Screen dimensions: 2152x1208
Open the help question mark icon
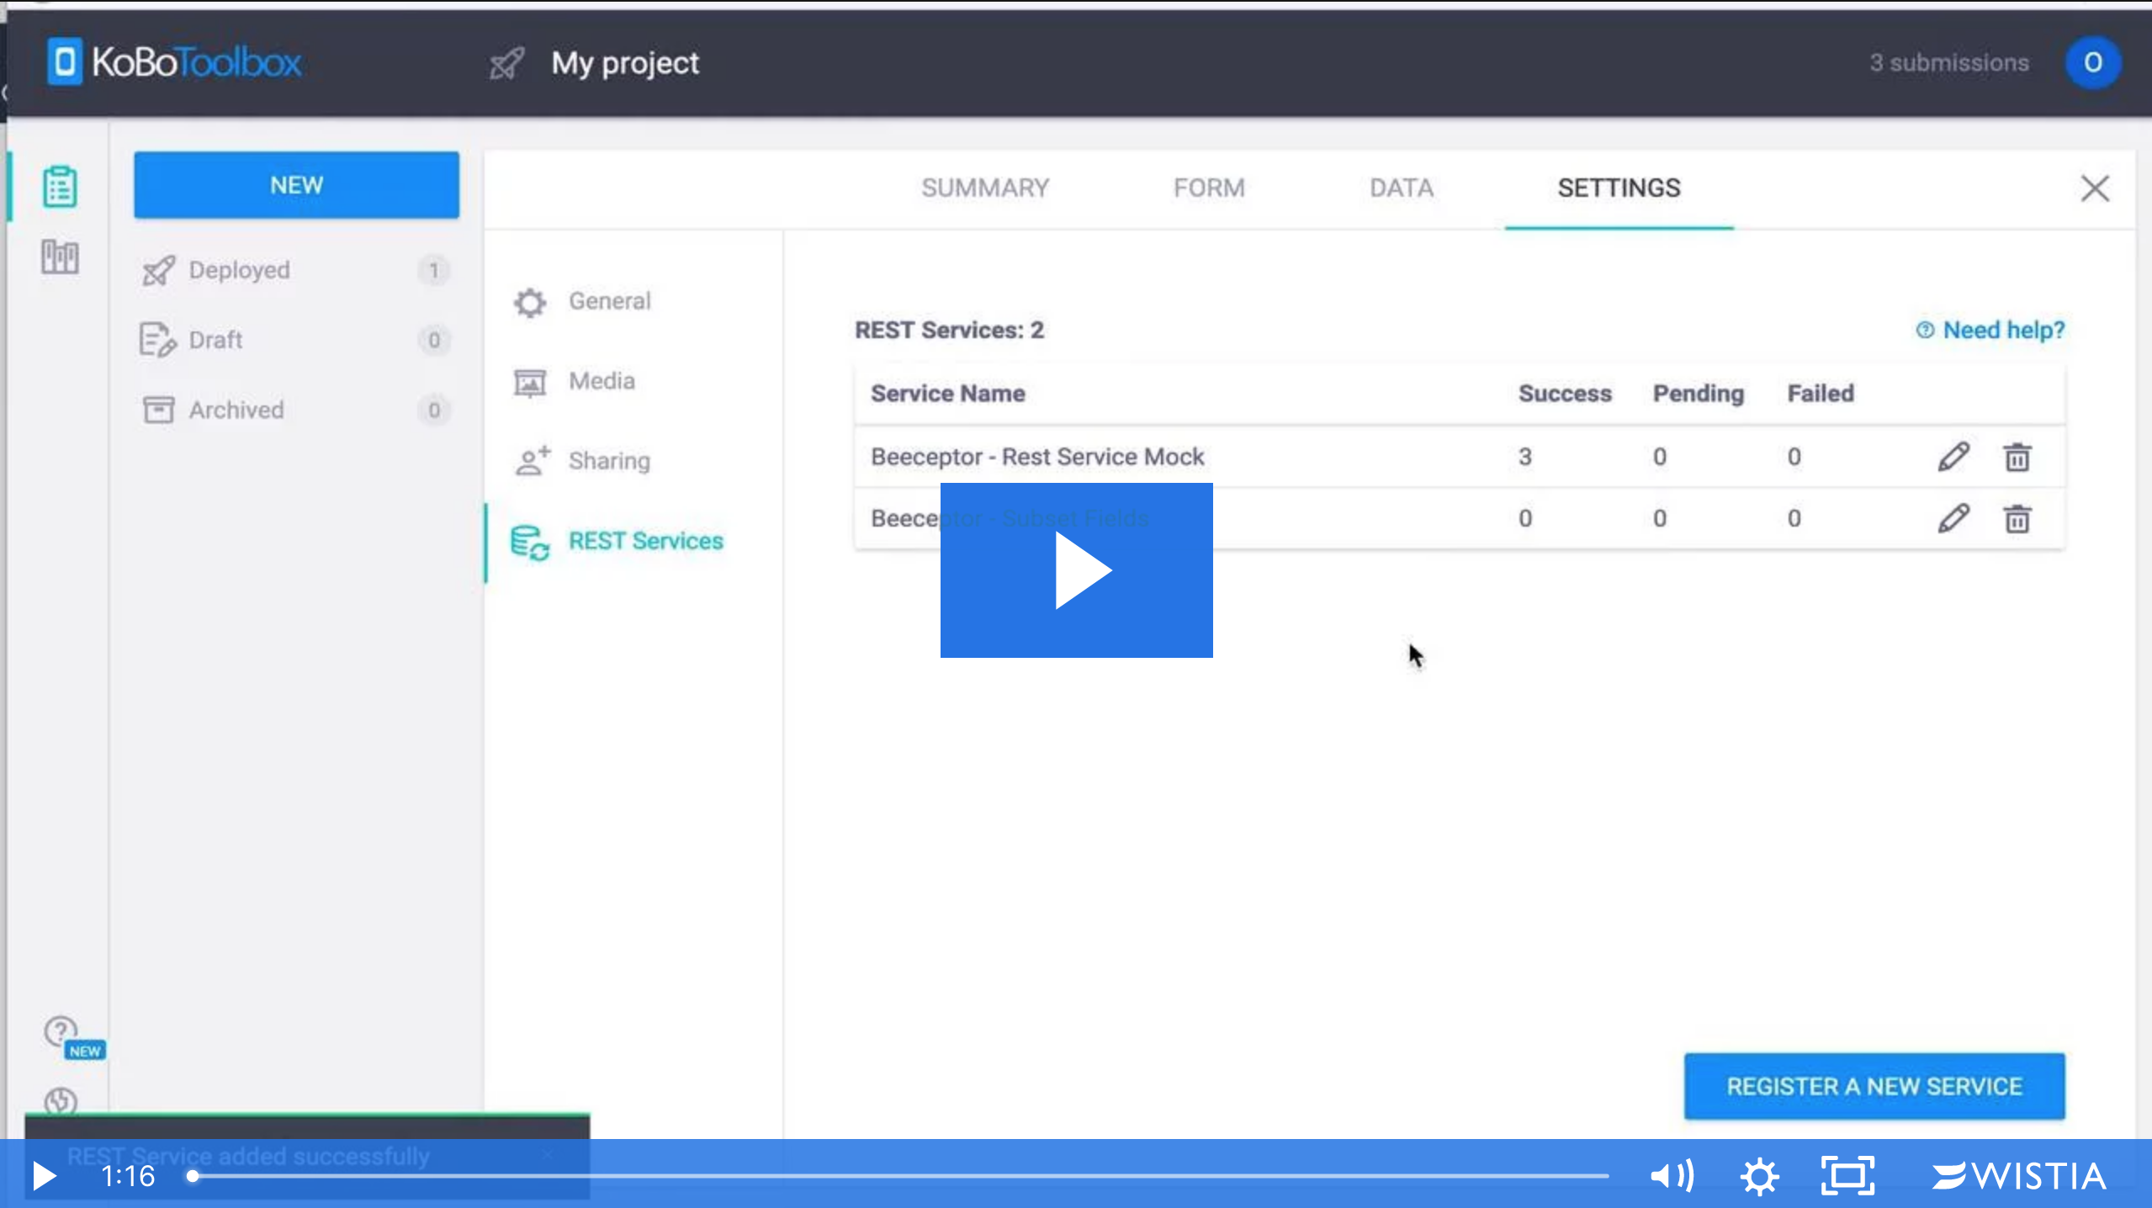[61, 1031]
